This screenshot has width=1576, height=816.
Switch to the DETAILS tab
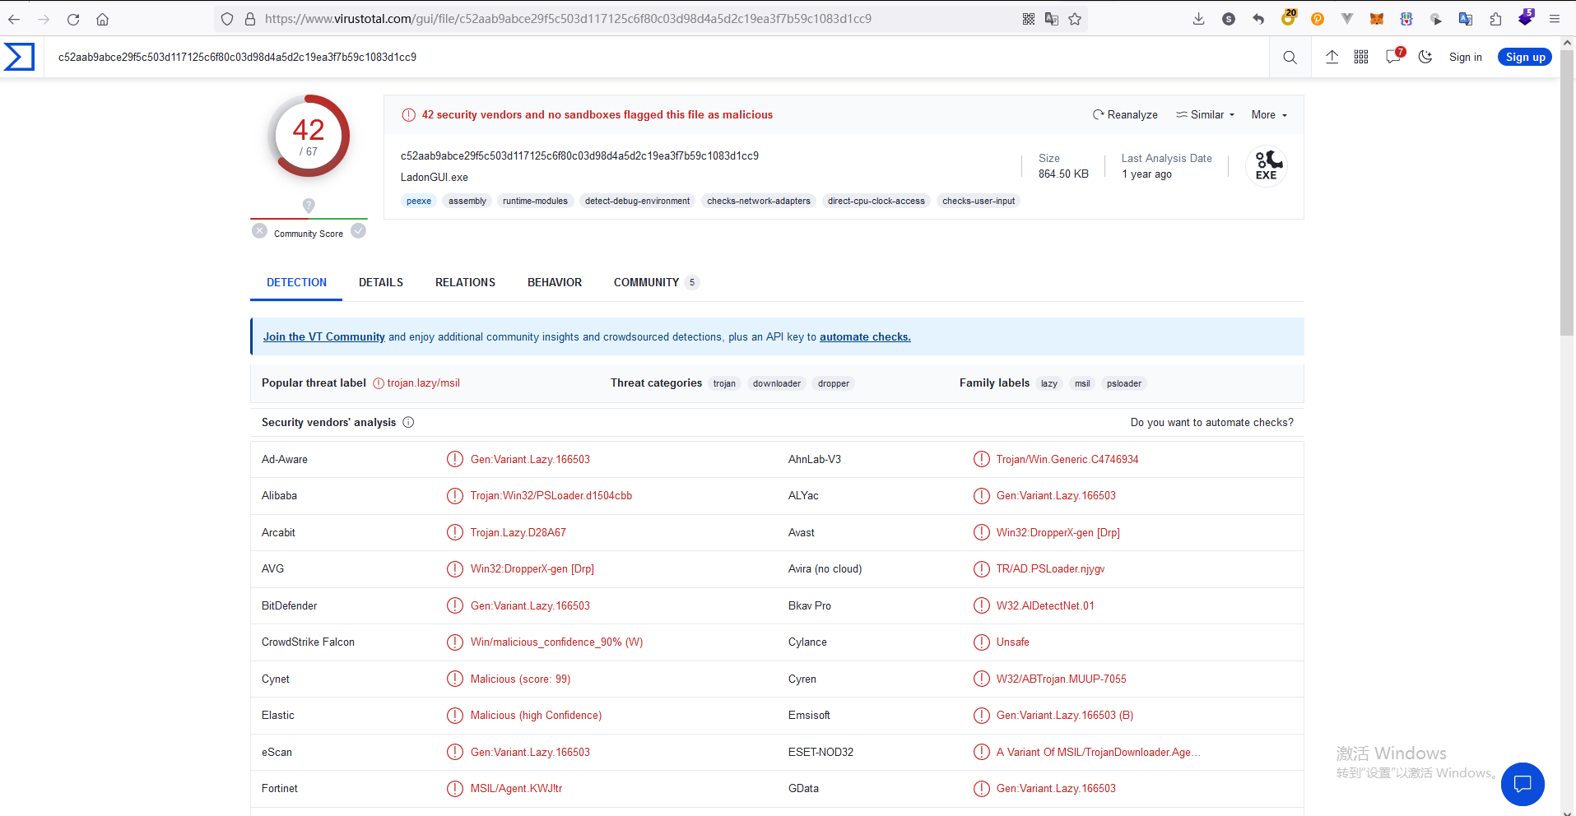380,283
